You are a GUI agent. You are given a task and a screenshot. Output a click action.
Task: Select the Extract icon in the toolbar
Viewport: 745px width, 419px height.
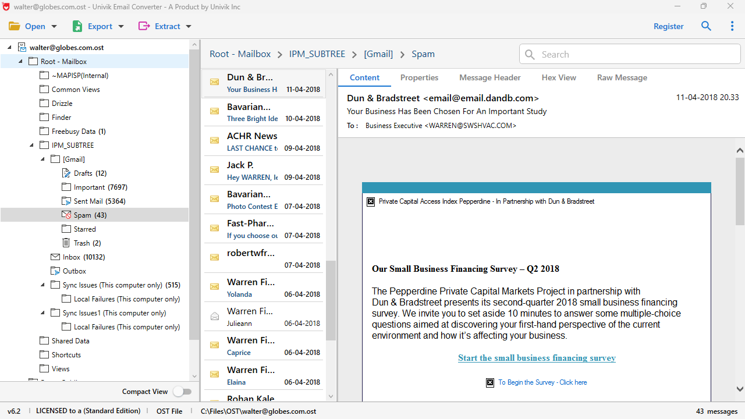point(144,26)
